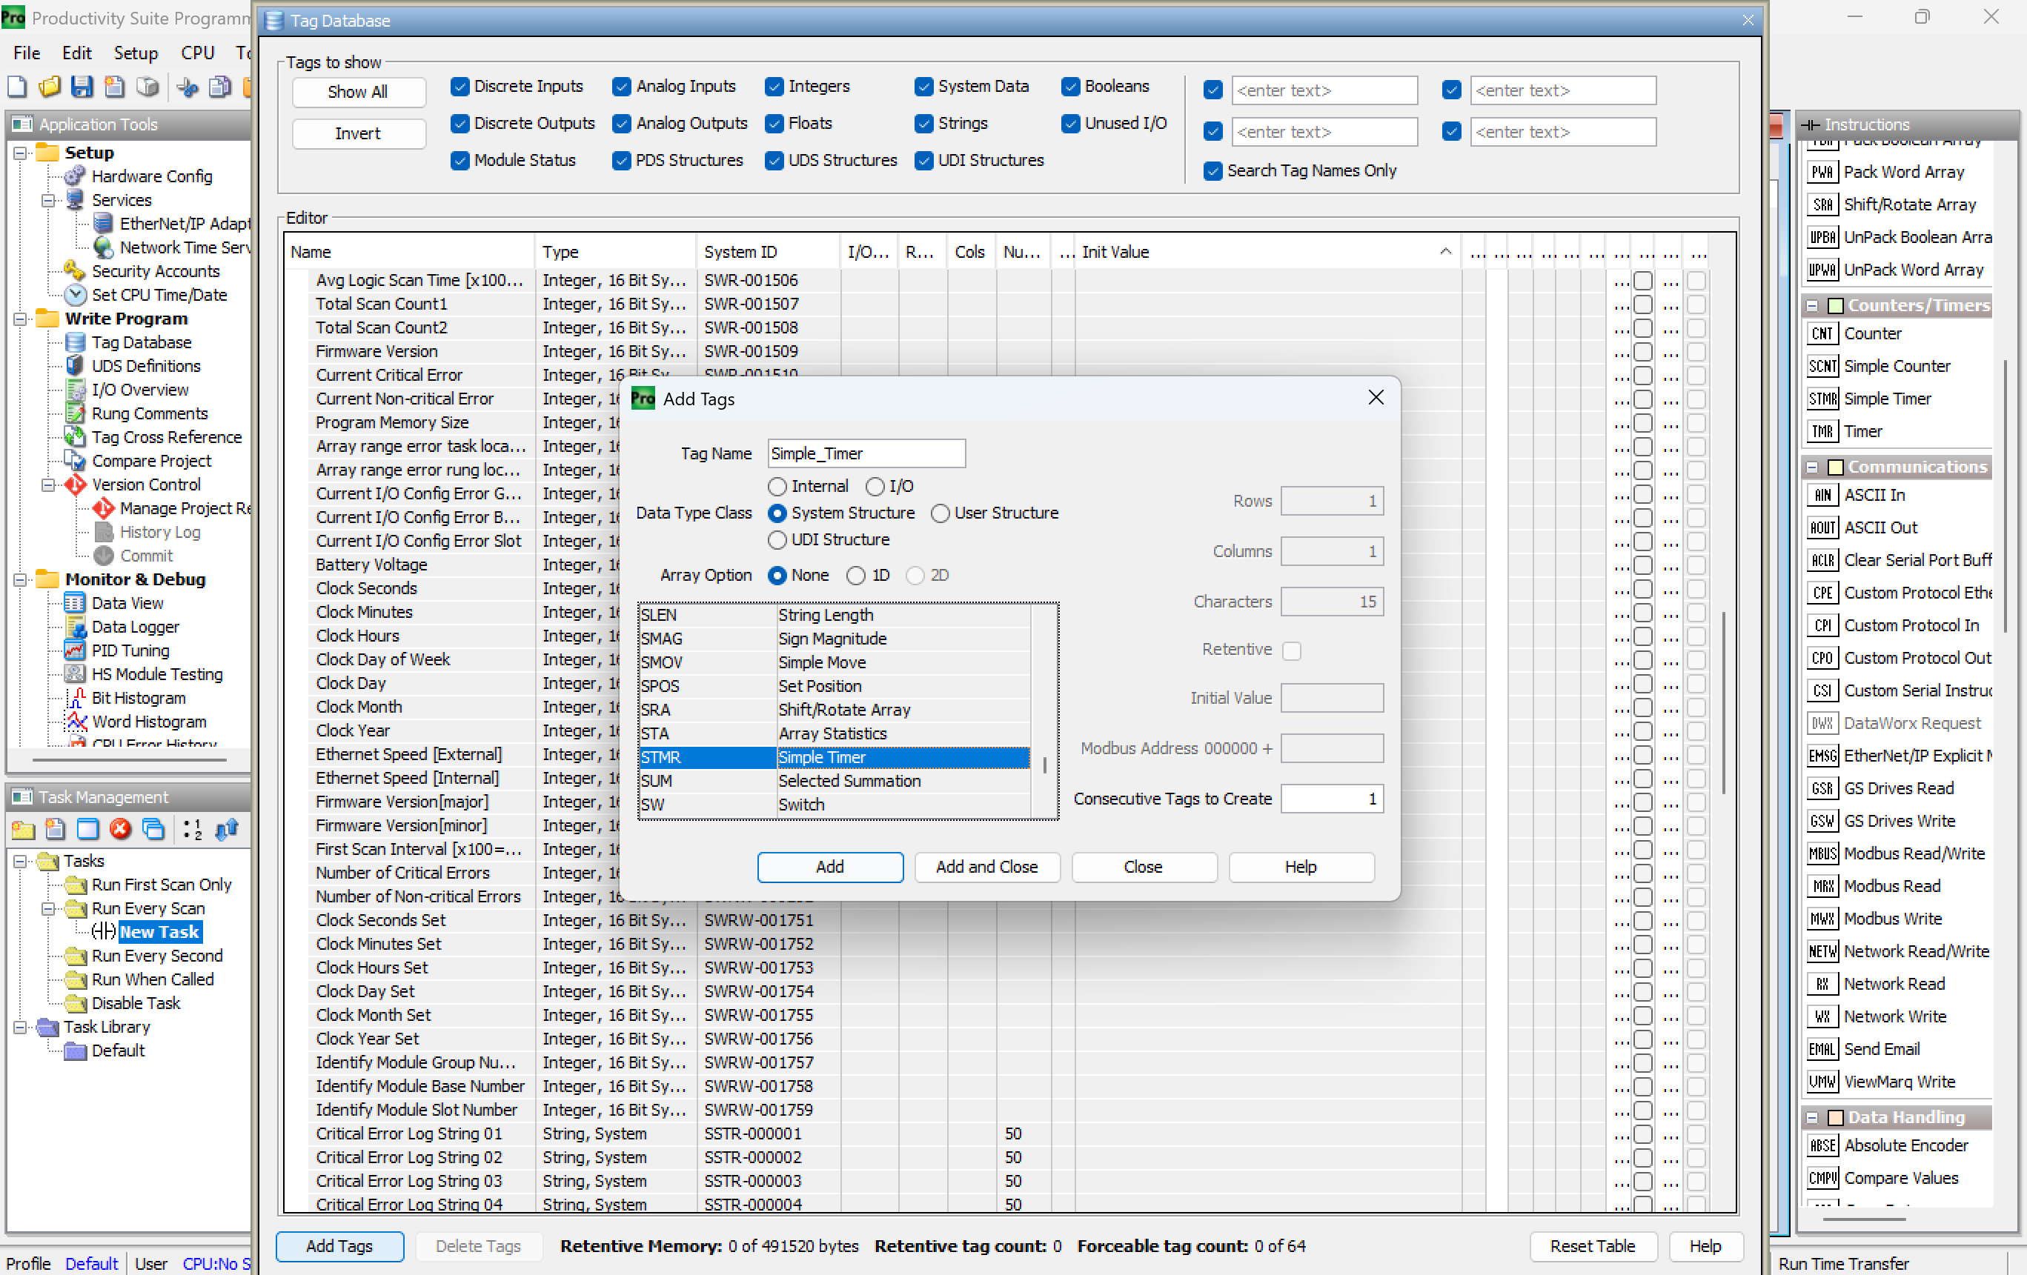The width and height of the screenshot is (2027, 1275).
Task: Open PID Tuning in Application Tools
Action: [x=130, y=650]
